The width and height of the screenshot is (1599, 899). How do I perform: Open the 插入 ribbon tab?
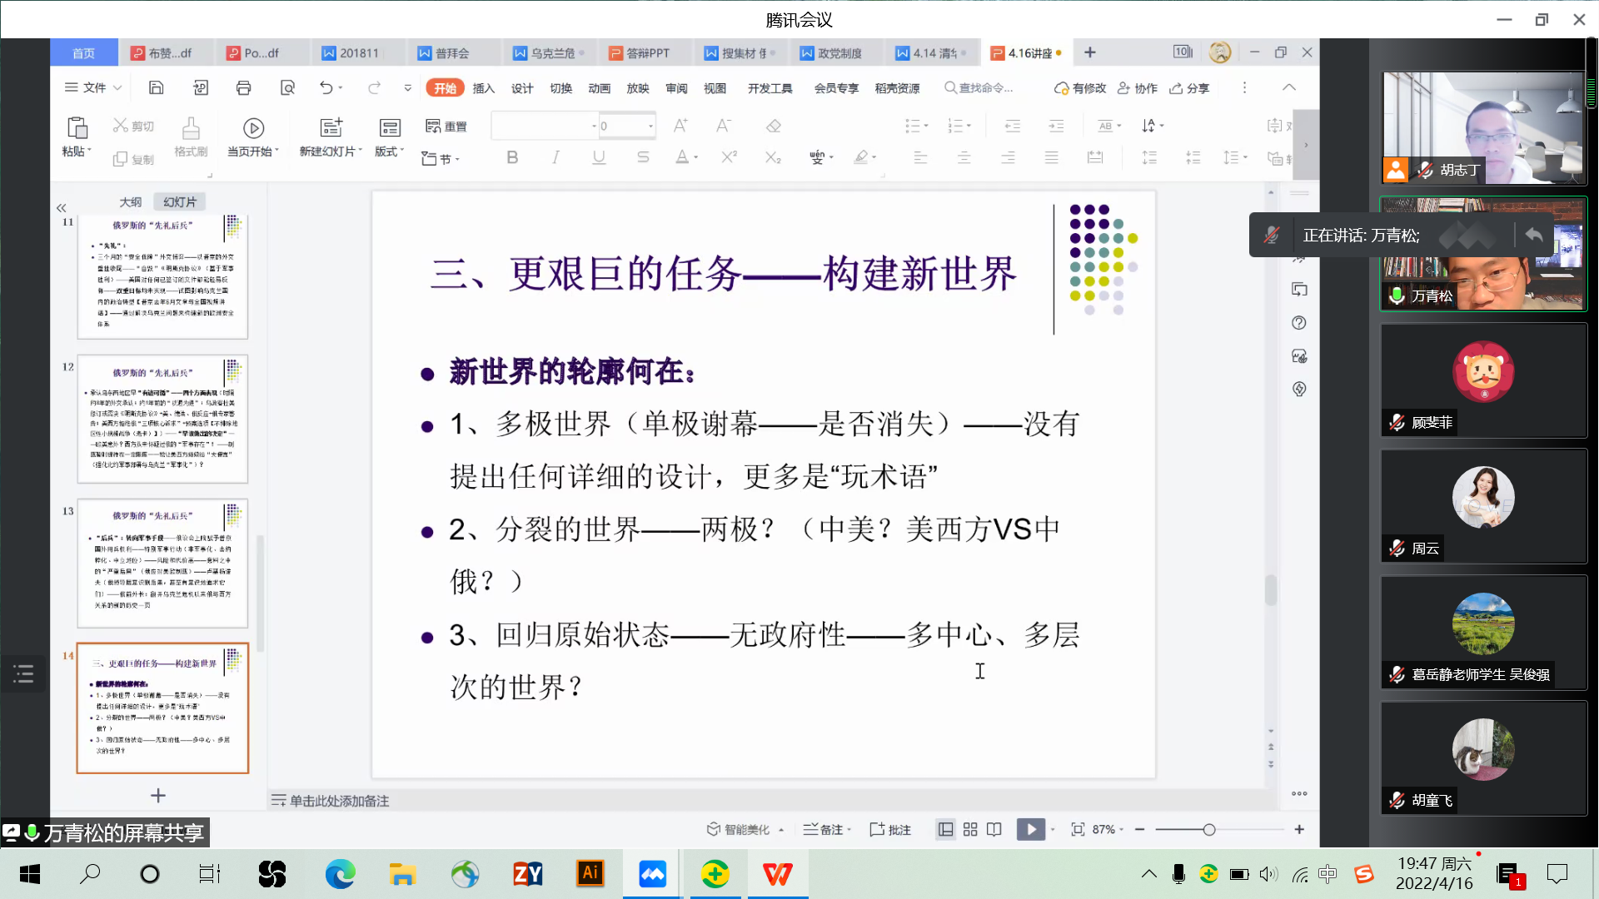tap(484, 88)
